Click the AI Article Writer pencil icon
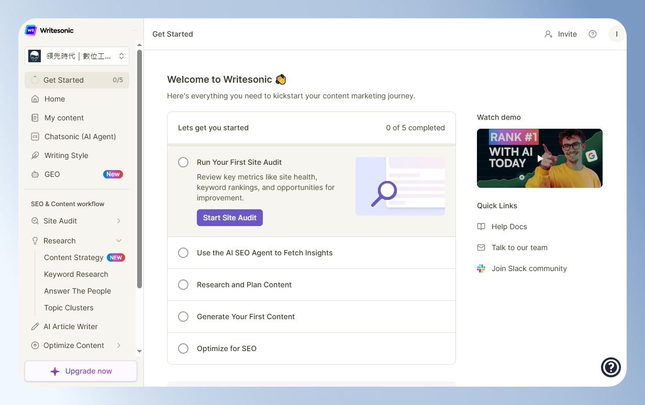Screen dimensions: 645x405 [x=35, y=327]
